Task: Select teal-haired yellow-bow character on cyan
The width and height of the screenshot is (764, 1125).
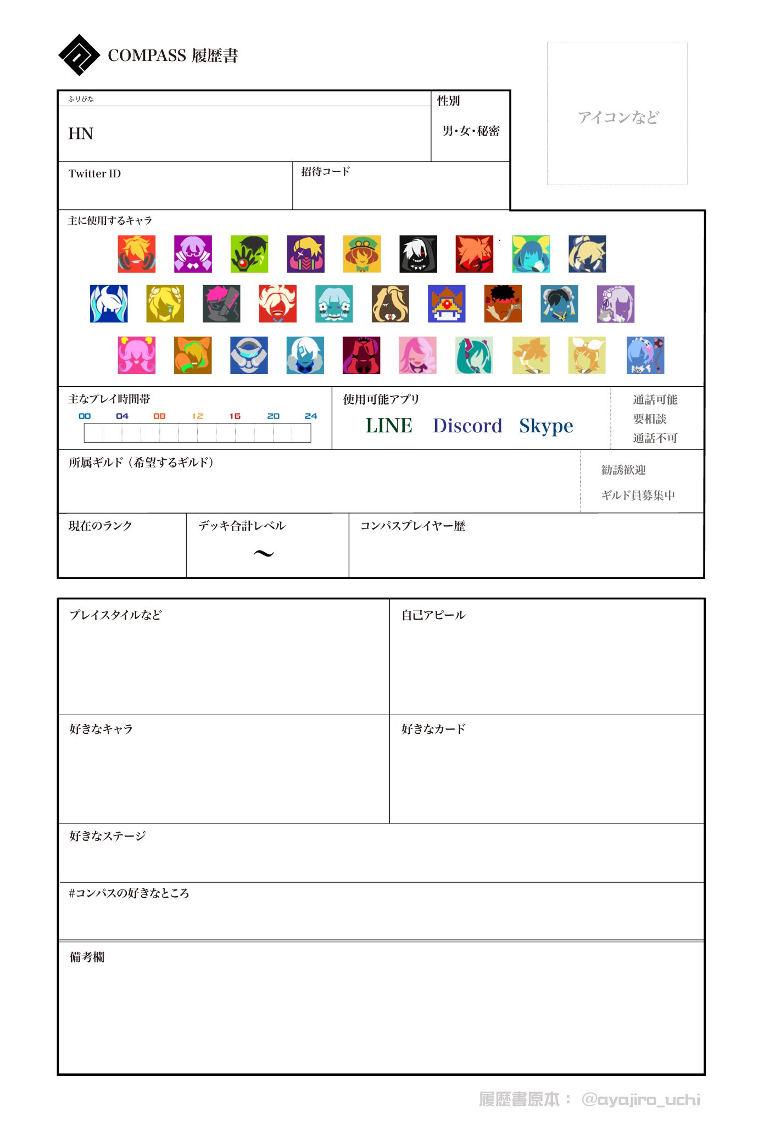Action: click(531, 254)
